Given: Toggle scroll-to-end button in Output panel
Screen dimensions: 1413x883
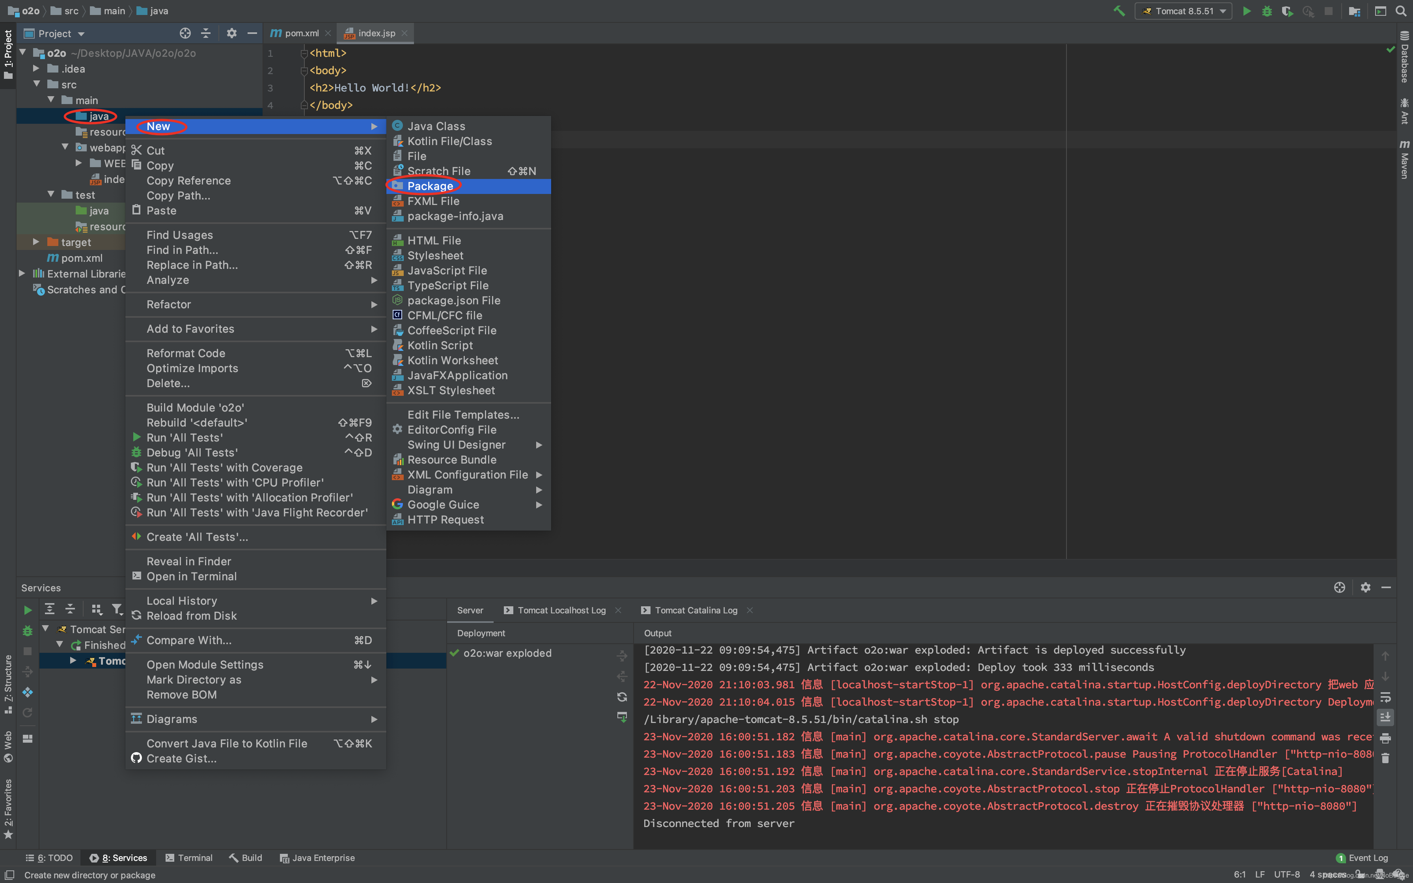Looking at the screenshot, I should pos(1385,717).
